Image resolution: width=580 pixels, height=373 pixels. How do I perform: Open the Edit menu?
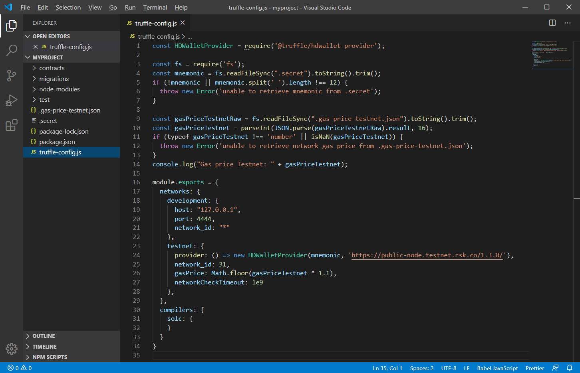(x=43, y=7)
